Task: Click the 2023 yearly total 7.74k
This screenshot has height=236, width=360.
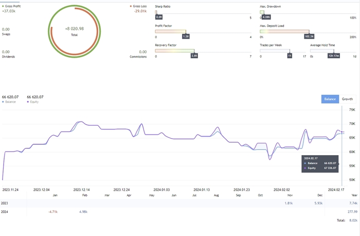Action: click(353, 204)
